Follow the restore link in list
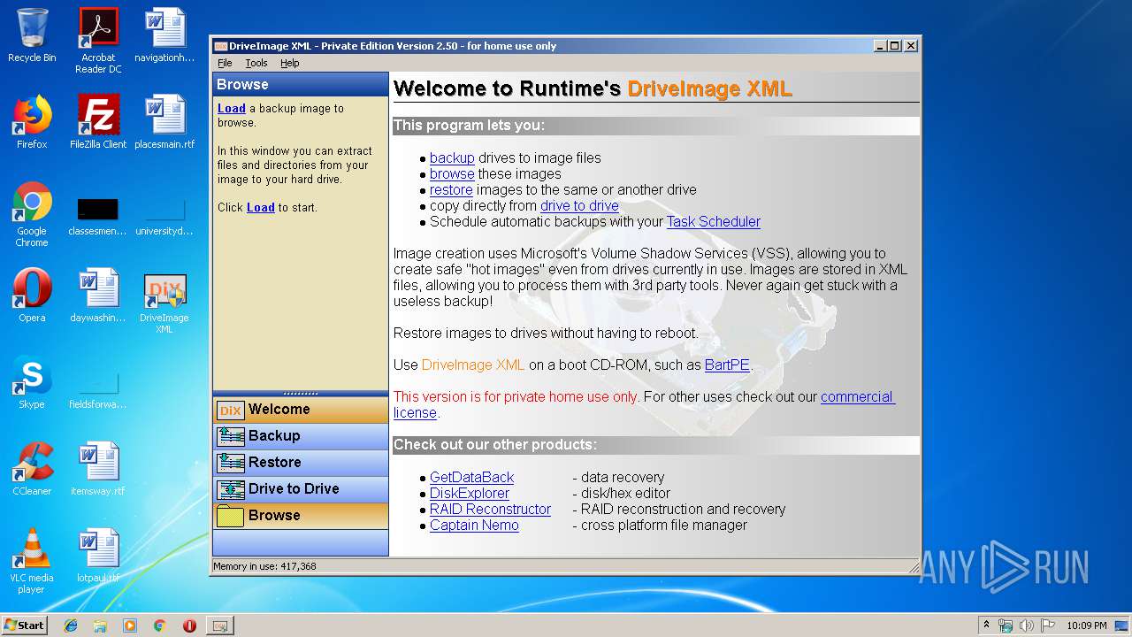This screenshot has height=637, width=1132. (451, 190)
